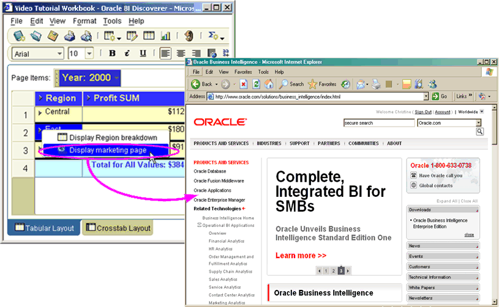Click the Favorites star in Internet Explorer
The height and width of the screenshot is (307, 499).
click(322, 84)
